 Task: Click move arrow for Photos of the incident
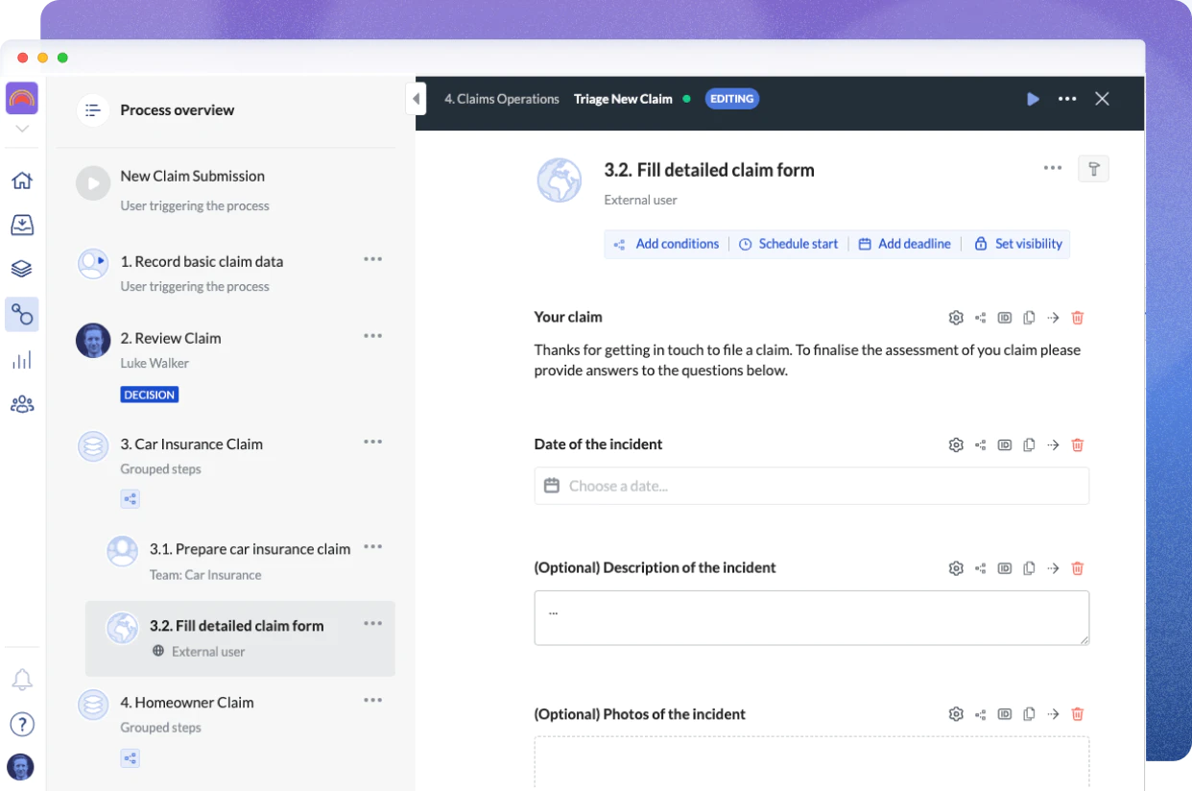(x=1053, y=714)
